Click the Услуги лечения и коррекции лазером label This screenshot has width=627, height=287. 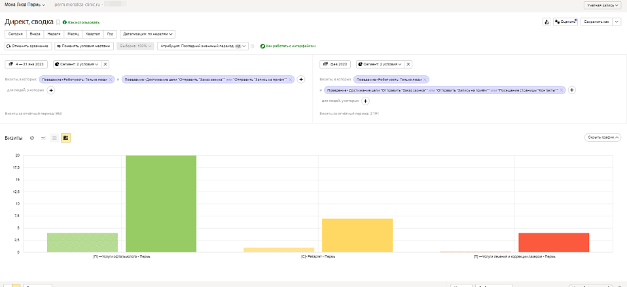514,257
